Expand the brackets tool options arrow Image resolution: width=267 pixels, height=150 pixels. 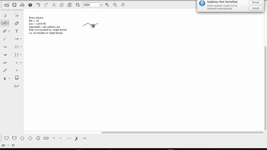click(x=21, y=55)
